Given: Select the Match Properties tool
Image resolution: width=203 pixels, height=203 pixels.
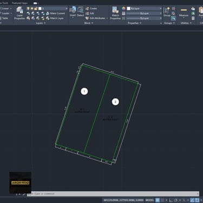Looking at the screenshot, I should click(x=115, y=13).
